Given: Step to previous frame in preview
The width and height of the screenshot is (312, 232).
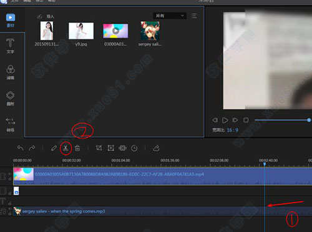Looking at the screenshot, I should 215,120.
